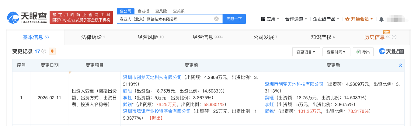Open the 变更项目 filter dropdown

coord(306,52)
